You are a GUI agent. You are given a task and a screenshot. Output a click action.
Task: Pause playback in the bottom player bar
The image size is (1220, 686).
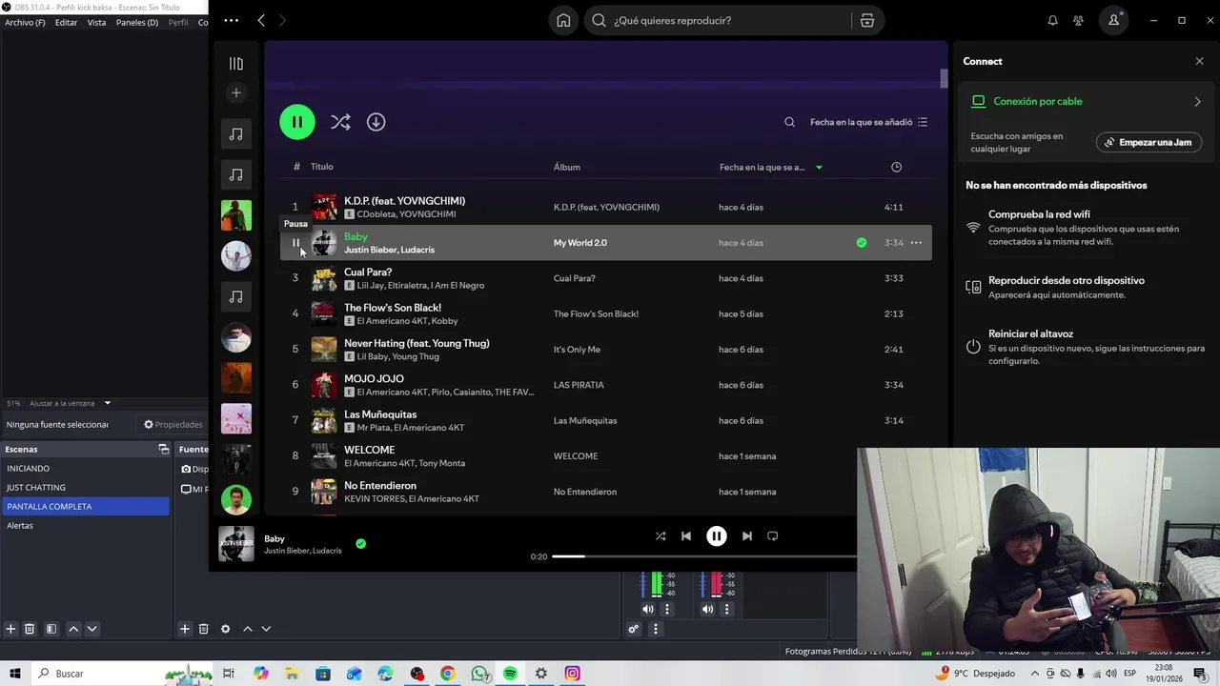[x=717, y=536]
